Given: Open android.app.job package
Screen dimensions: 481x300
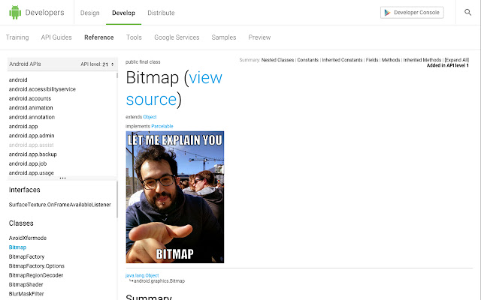Looking at the screenshot, I should click(28, 163).
